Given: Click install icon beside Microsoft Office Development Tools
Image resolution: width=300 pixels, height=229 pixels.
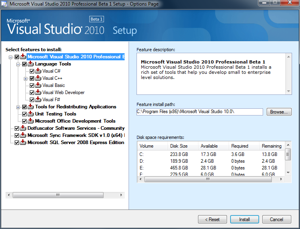Looking at the screenshot, I should click(31, 121).
